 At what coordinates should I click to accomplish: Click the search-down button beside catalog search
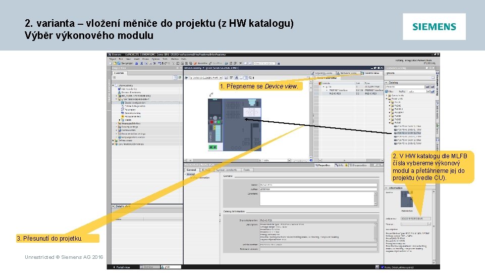[x=427, y=87]
